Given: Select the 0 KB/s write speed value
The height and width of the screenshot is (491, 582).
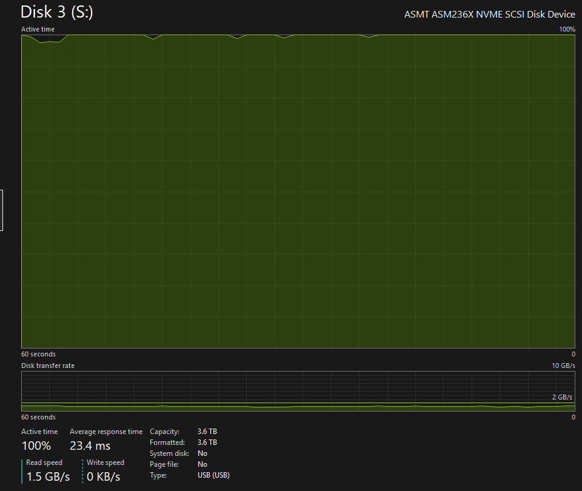Looking at the screenshot, I should point(104,476).
